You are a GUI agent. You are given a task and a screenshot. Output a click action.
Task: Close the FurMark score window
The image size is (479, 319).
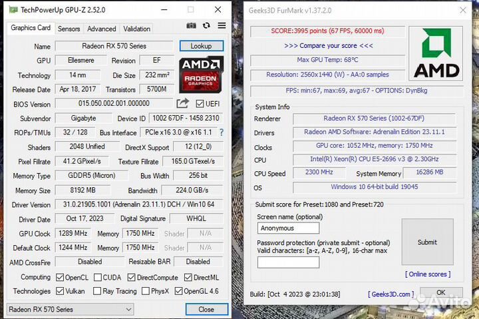point(463,10)
